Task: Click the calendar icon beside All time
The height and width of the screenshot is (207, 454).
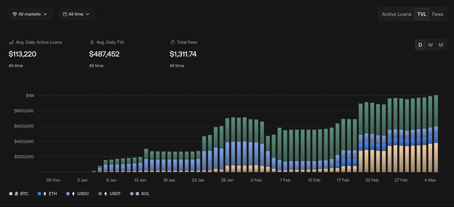Action: pyautogui.click(x=65, y=14)
